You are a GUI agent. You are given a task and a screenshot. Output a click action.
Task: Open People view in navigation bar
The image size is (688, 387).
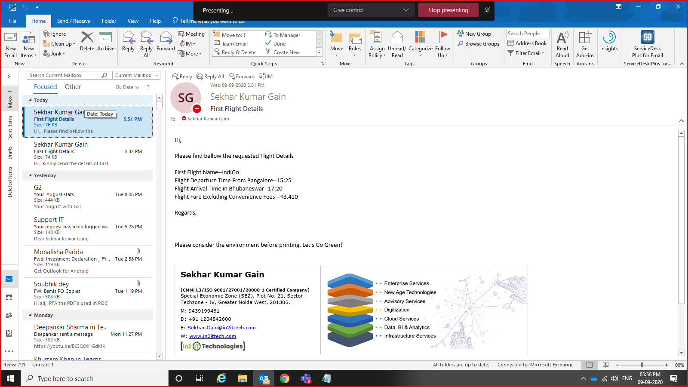[9, 315]
